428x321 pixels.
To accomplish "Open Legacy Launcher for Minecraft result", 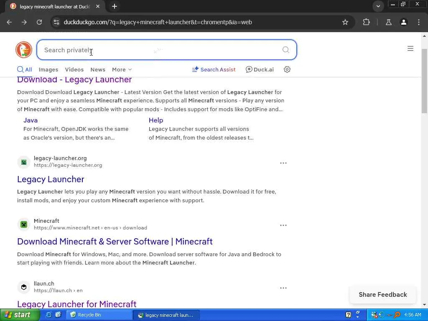I will 77,304.
